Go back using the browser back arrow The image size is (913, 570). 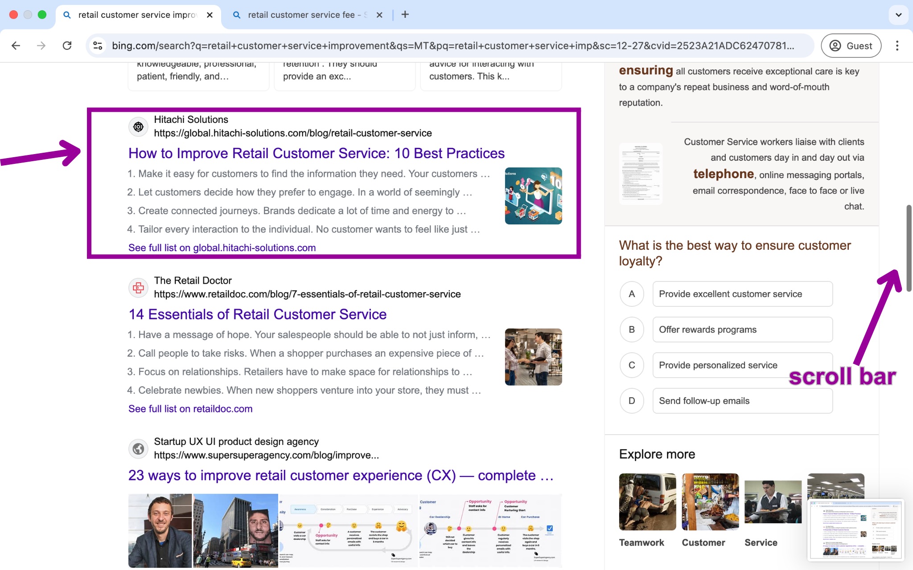point(16,45)
